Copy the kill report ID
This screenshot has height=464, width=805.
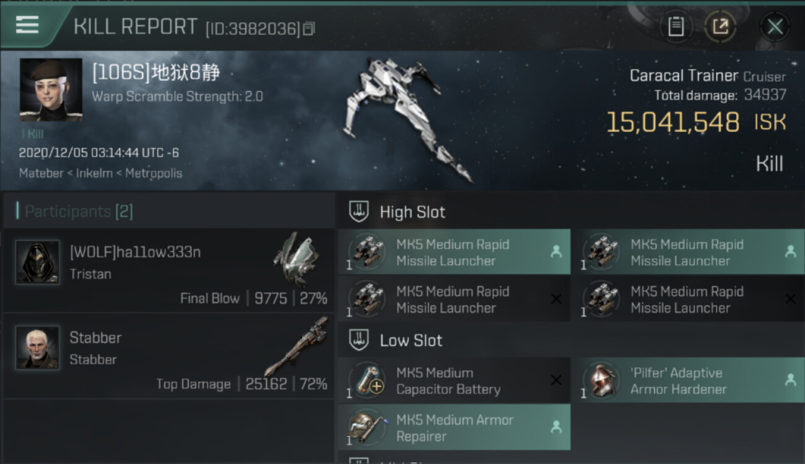309,28
